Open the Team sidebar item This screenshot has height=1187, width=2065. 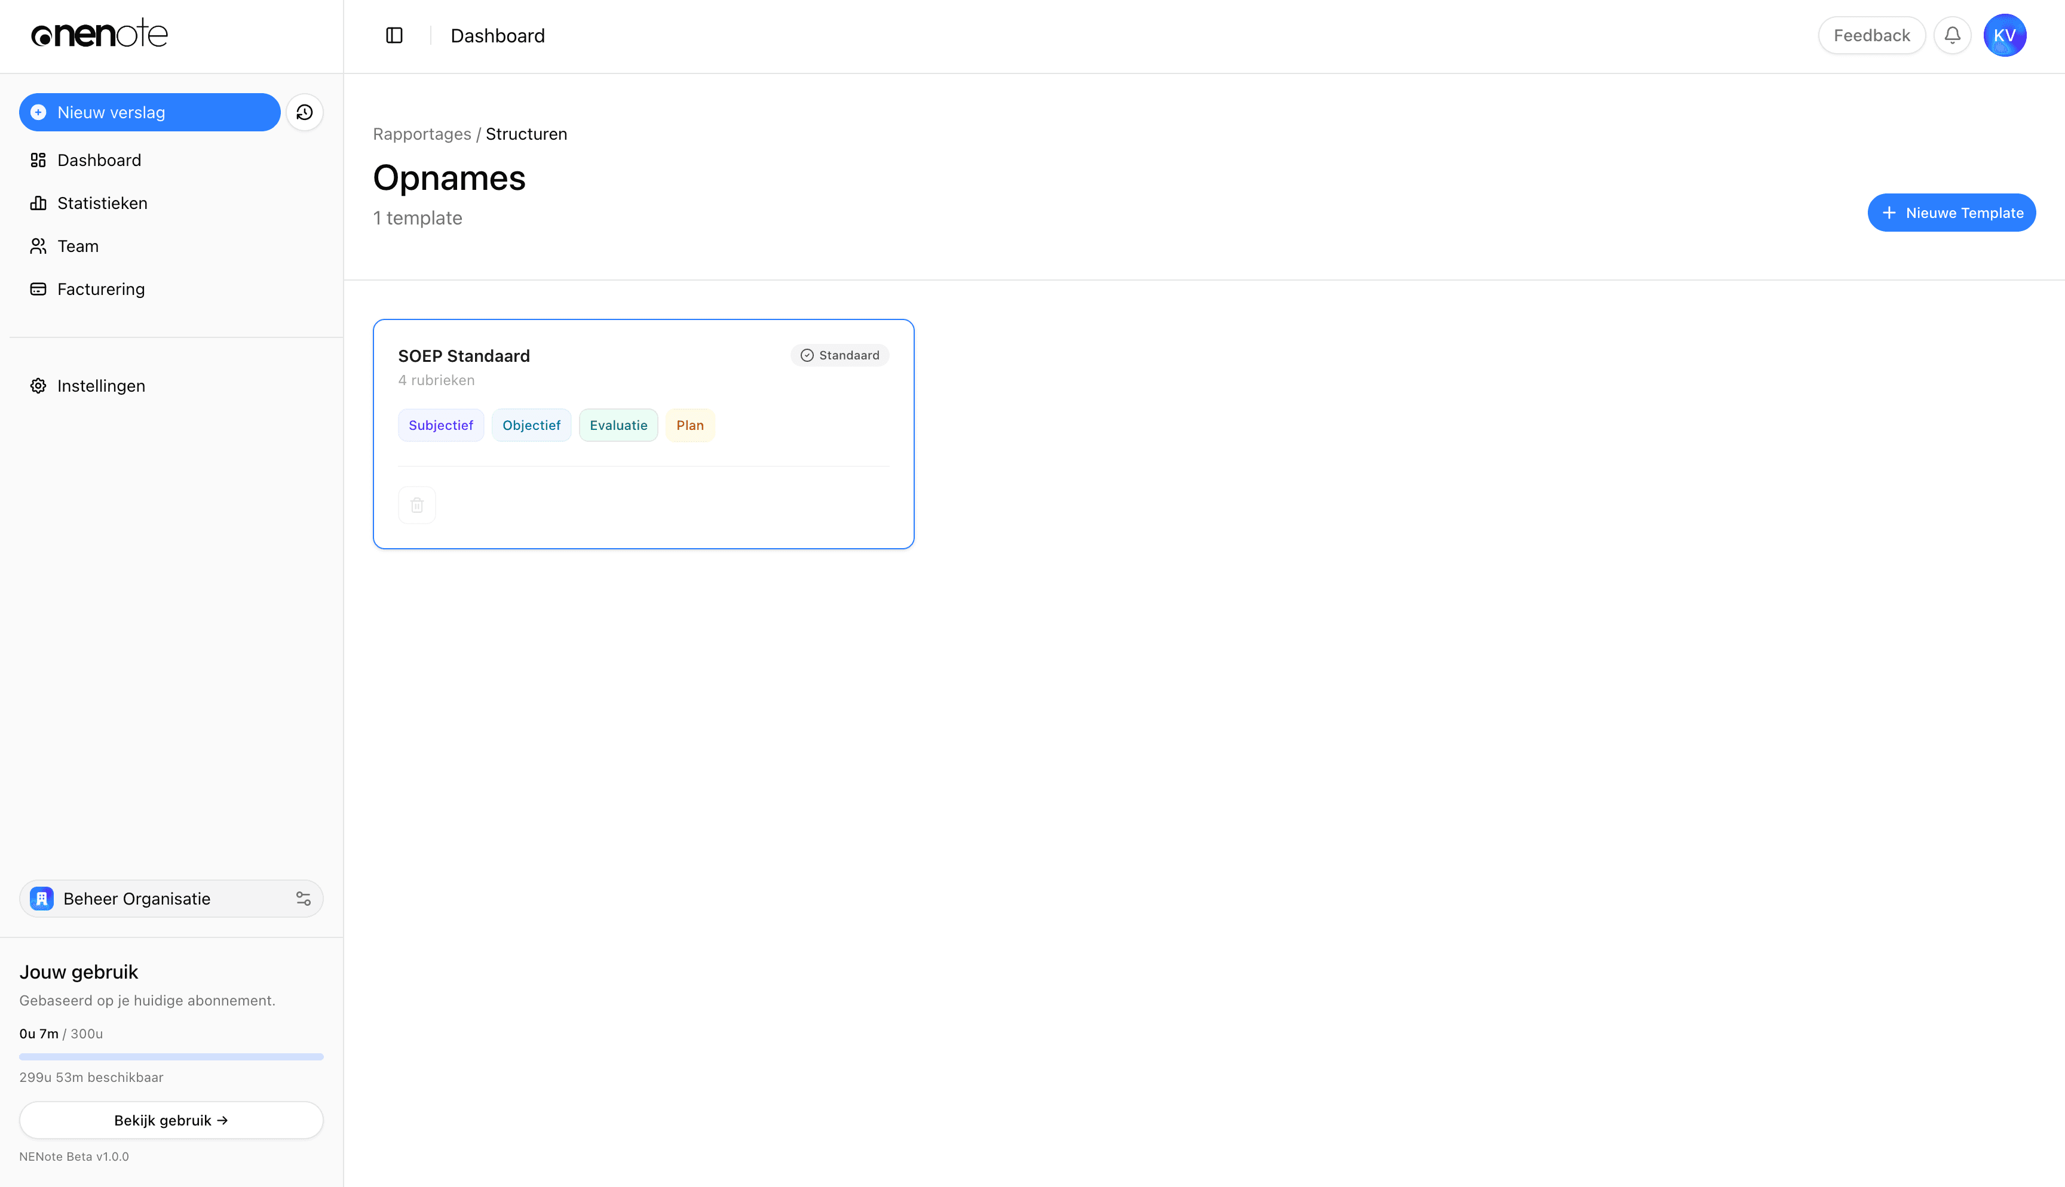pyautogui.click(x=78, y=246)
